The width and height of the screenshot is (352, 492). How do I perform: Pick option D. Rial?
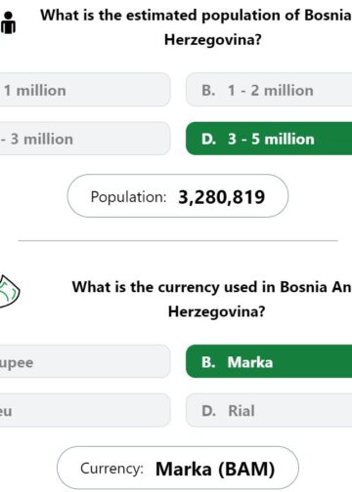click(269, 410)
